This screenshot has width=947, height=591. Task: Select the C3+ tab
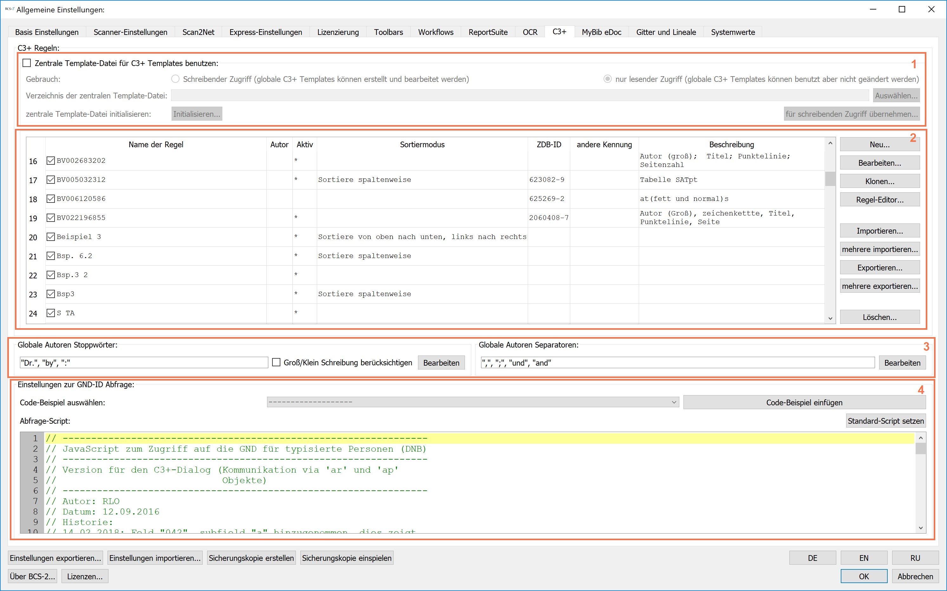pos(559,31)
